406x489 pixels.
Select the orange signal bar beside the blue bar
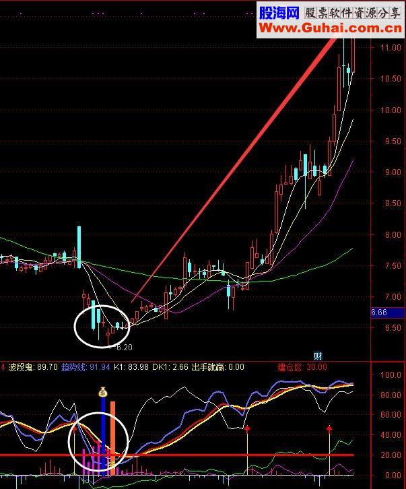[x=113, y=438]
